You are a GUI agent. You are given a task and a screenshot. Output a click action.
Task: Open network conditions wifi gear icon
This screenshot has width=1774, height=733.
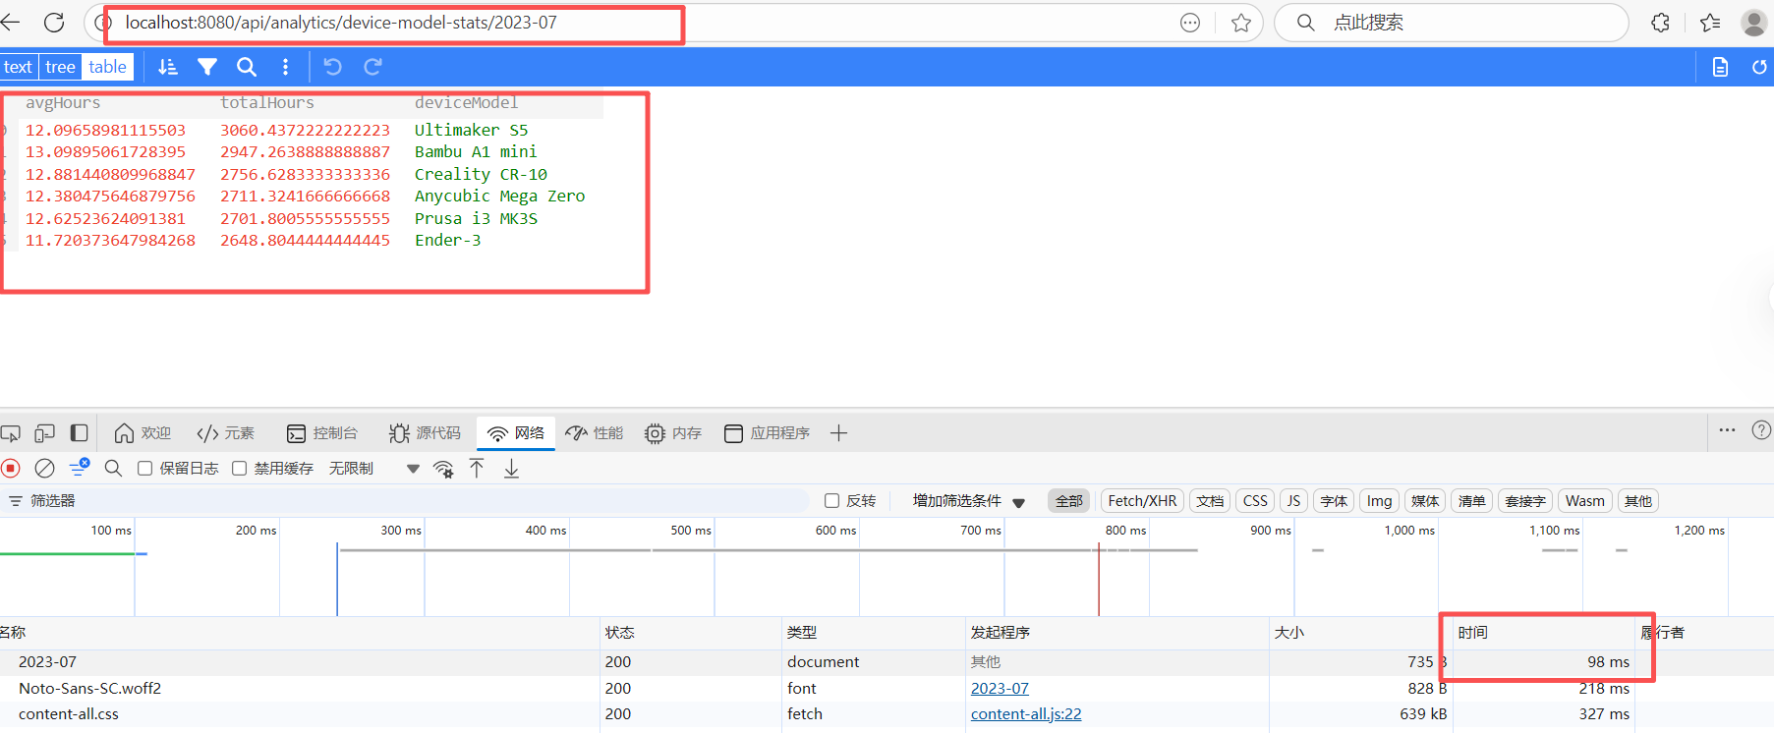[x=444, y=469]
